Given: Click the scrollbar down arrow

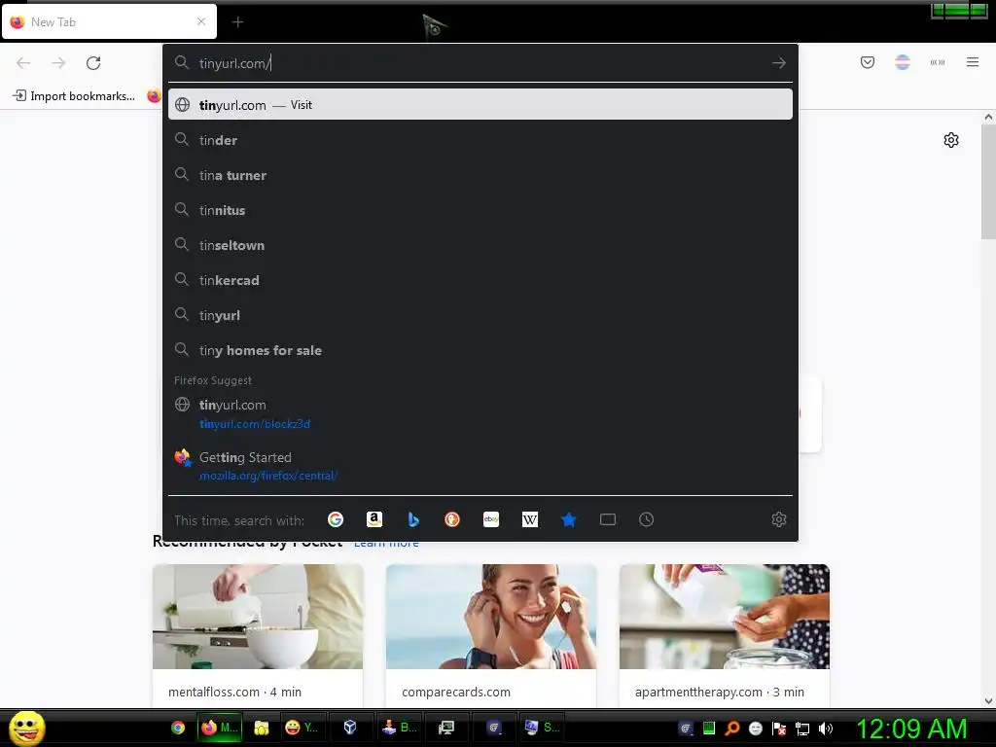Looking at the screenshot, I should 988,701.
